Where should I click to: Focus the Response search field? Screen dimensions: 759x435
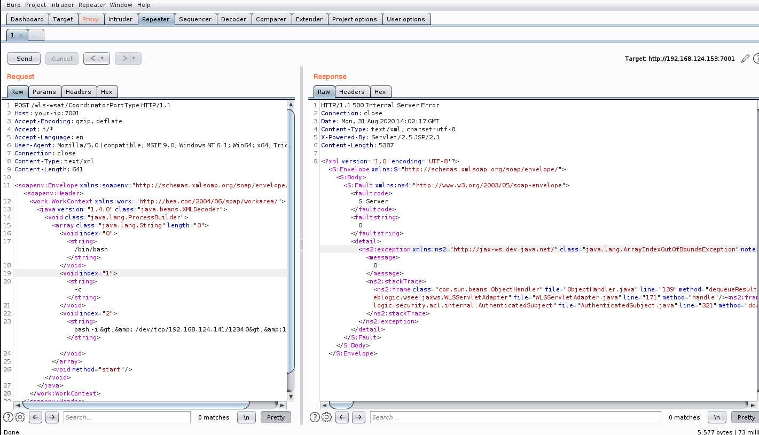[515, 417]
